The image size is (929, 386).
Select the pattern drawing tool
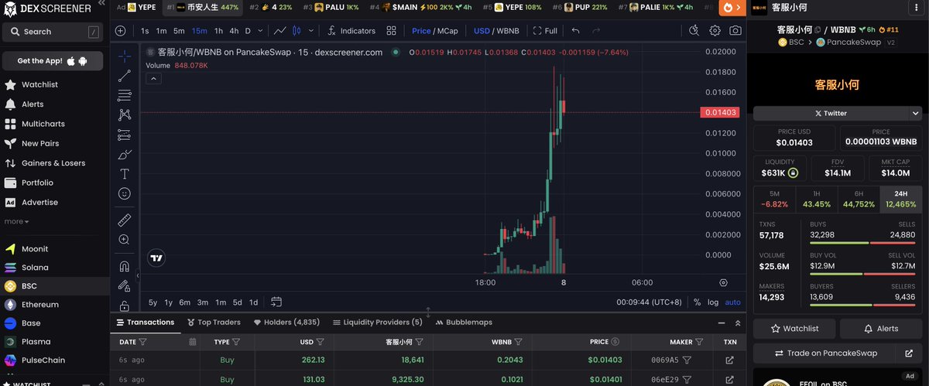point(125,114)
